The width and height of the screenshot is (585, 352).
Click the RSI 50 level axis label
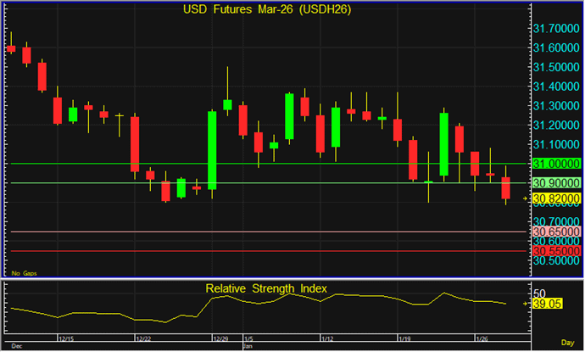(539, 291)
